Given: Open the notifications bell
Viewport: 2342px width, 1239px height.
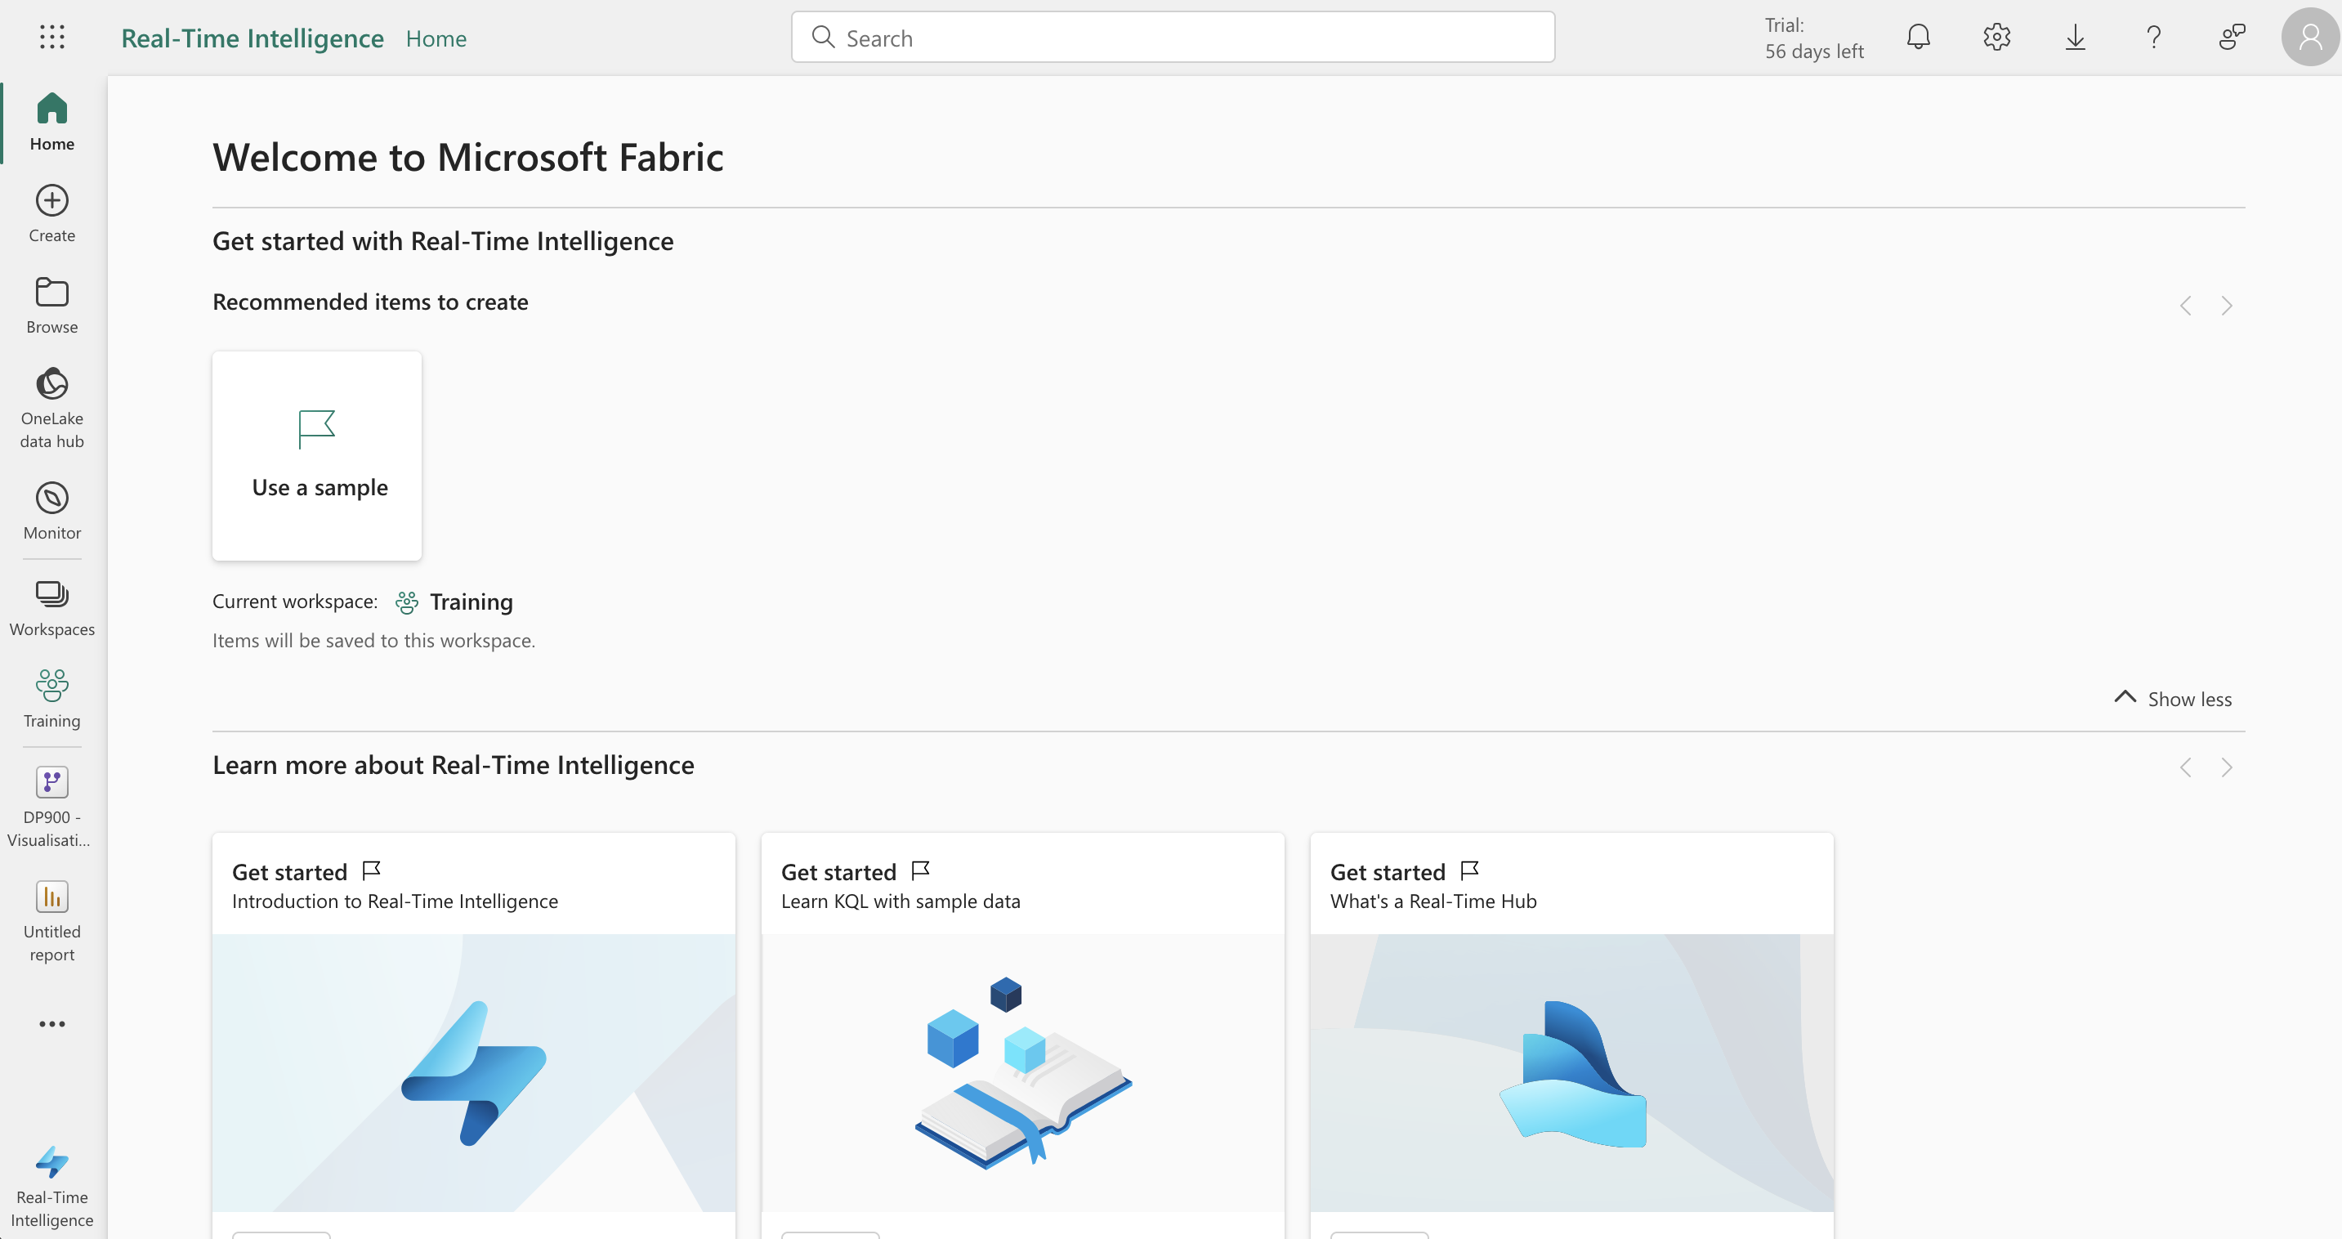Looking at the screenshot, I should (x=1919, y=38).
